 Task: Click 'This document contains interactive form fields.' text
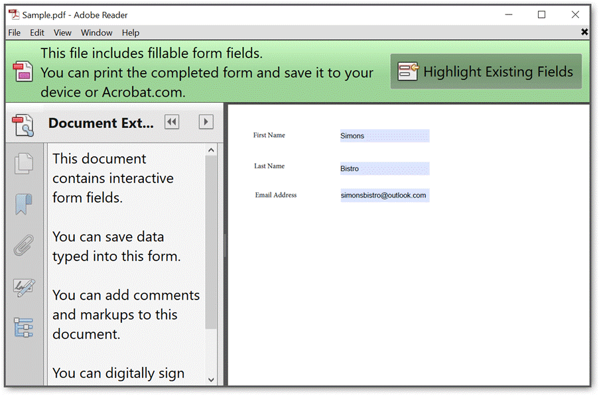(x=113, y=178)
